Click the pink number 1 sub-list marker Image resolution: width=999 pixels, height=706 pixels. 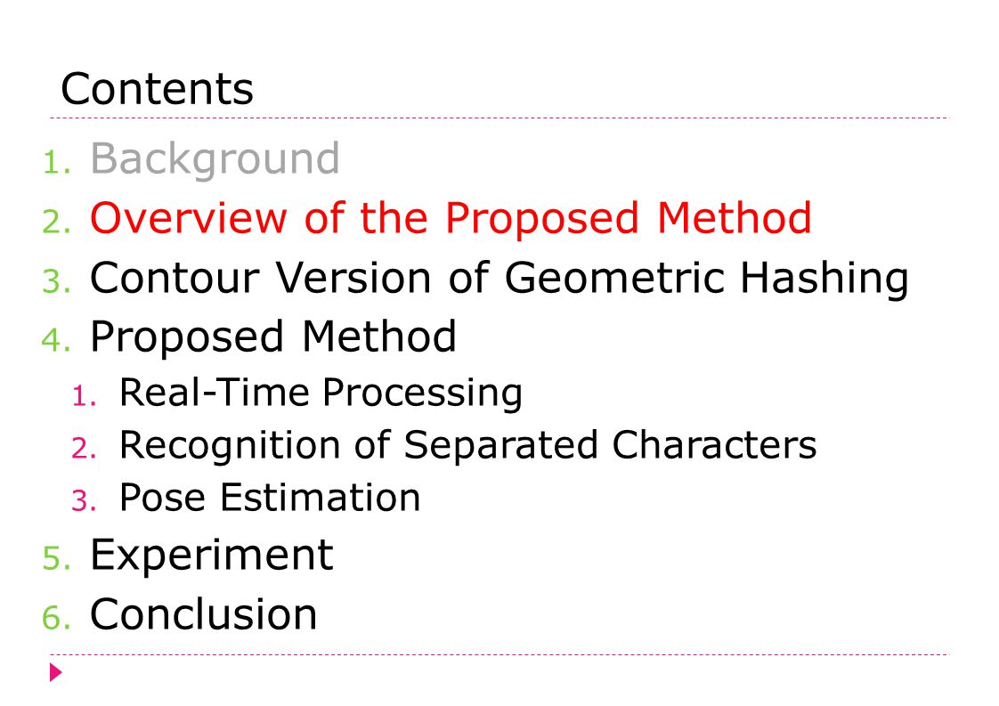coord(84,396)
